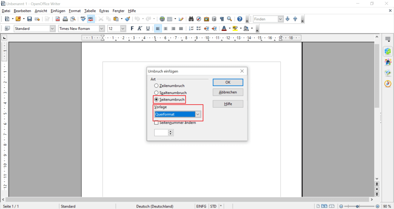Confirm the dialog with OK
The height and width of the screenshot is (209, 394).
[228, 82]
